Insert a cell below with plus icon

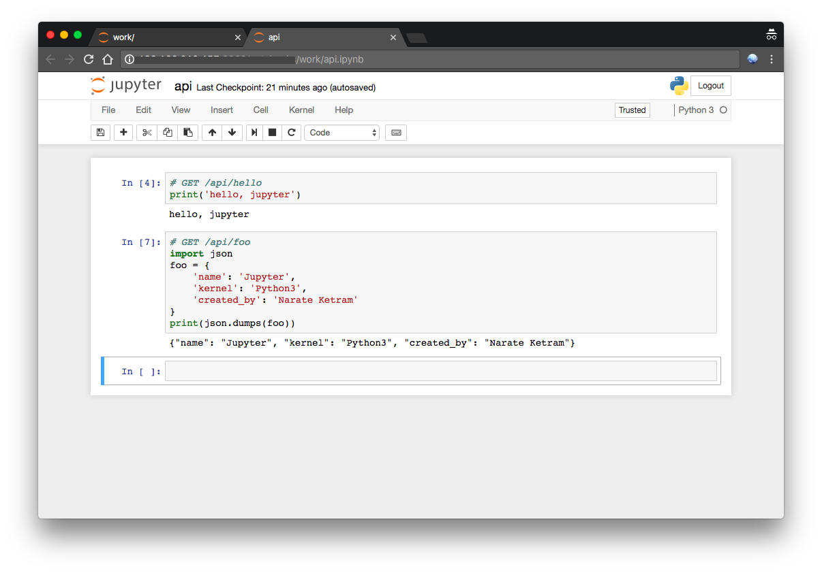[123, 133]
